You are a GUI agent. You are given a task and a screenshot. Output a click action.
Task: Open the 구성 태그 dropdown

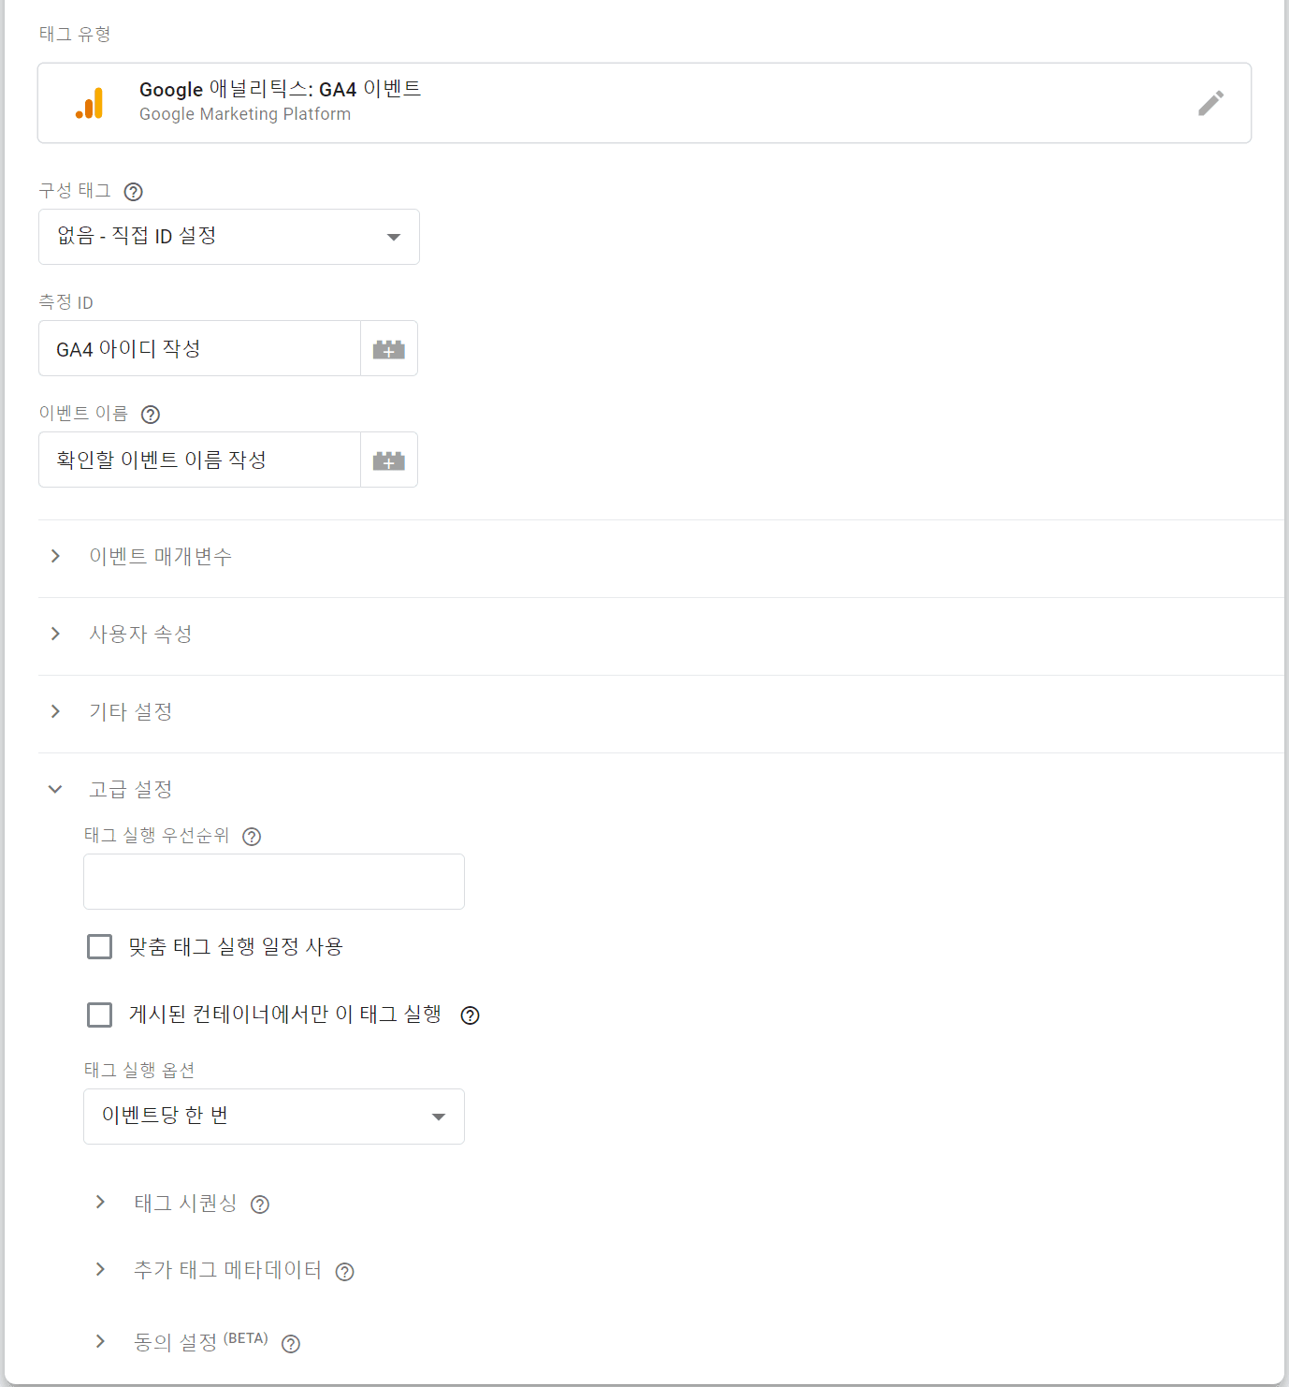point(229,237)
